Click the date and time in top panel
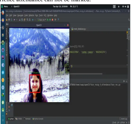The width and height of the screenshot is (131, 124). (x=60, y=6)
